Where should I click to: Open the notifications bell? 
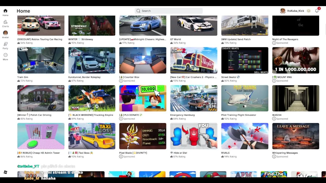pos(317,11)
